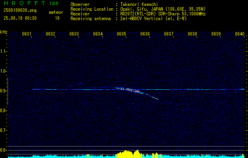The image size is (248, 158).
Task: Select the filename 2508190630.png
Action: pyautogui.click(x=20, y=11)
